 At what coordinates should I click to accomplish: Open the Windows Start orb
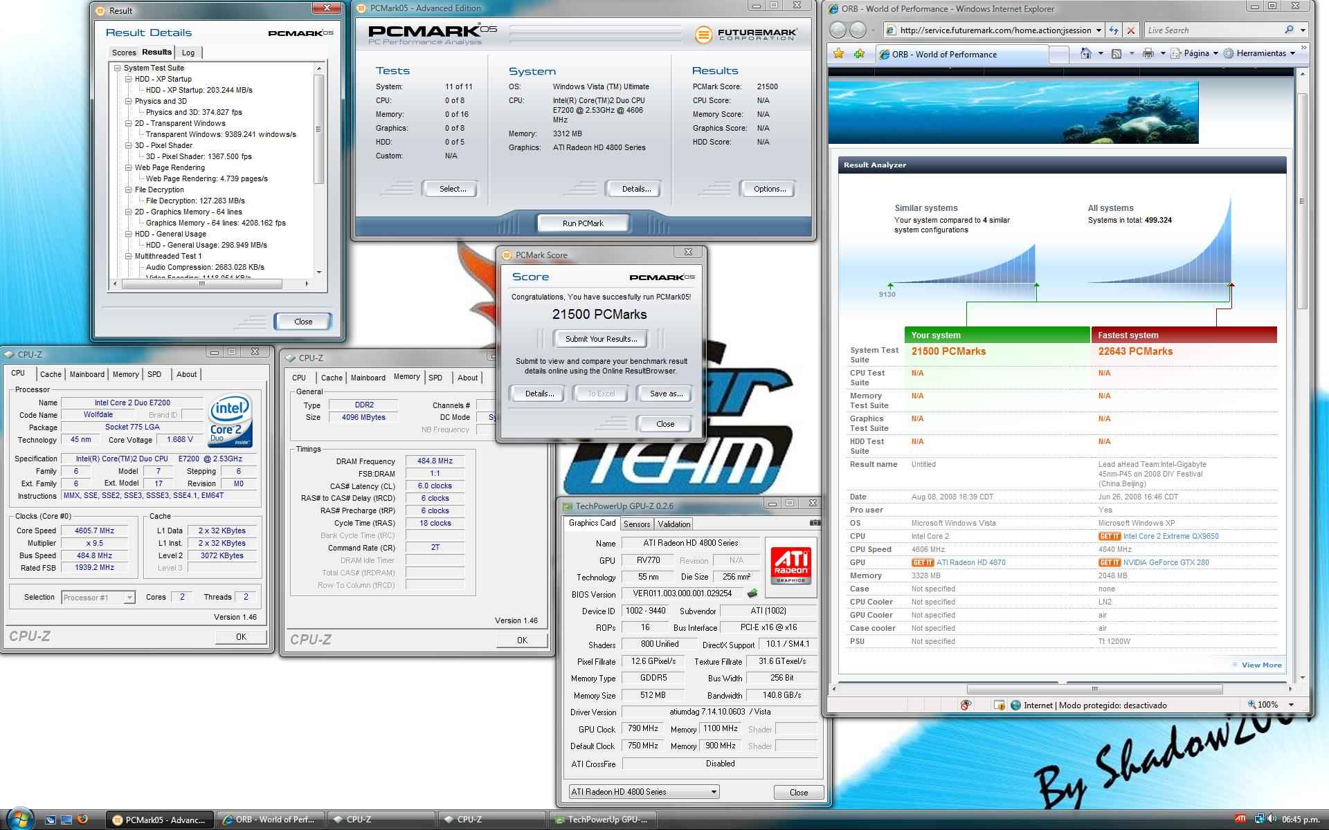coord(19,818)
